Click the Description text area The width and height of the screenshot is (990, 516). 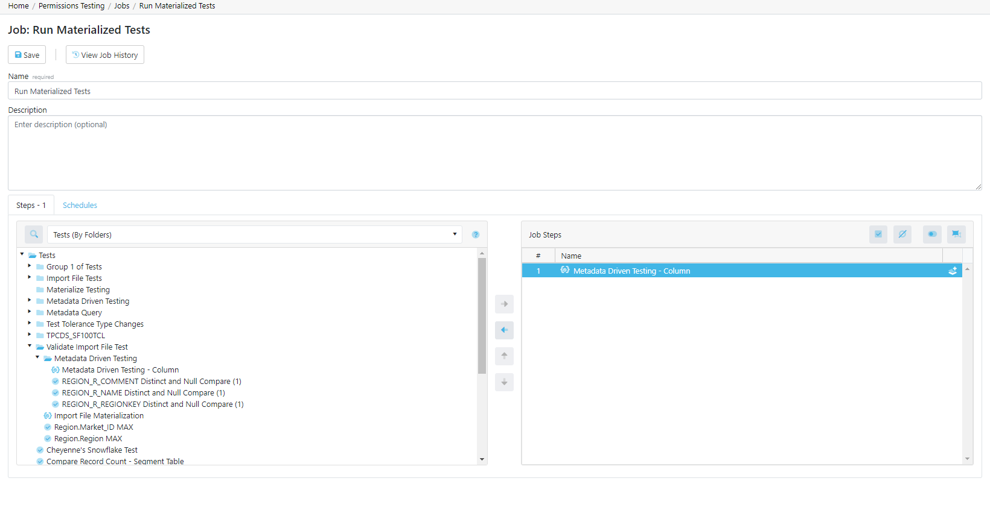(494, 153)
